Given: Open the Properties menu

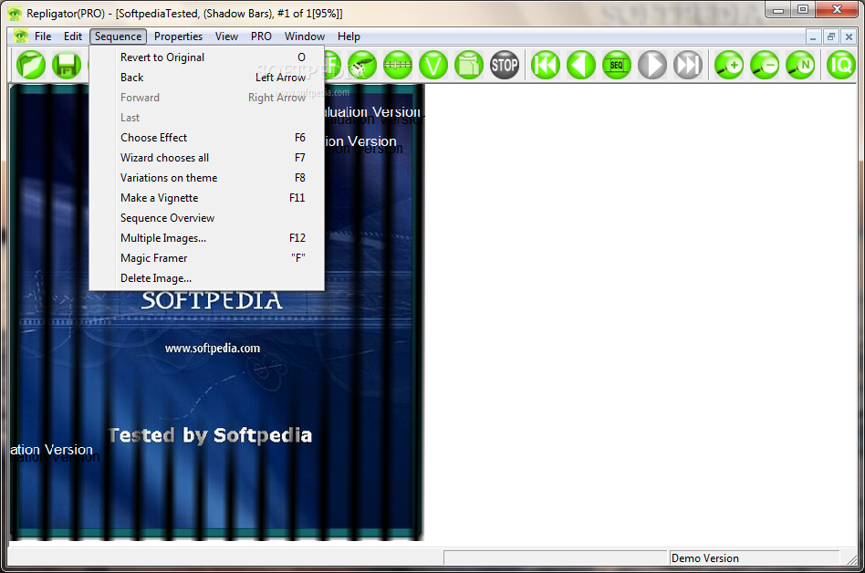Looking at the screenshot, I should pyautogui.click(x=178, y=36).
